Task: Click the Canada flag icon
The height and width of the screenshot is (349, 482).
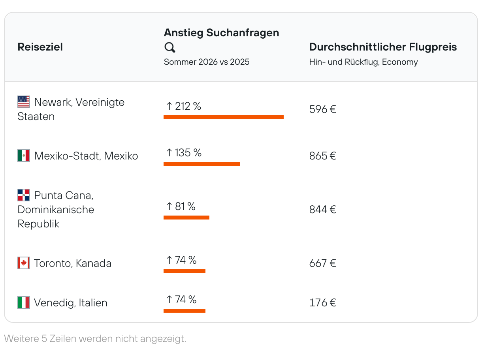Action: 24,263
